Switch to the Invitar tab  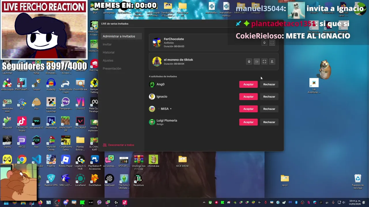point(107,44)
